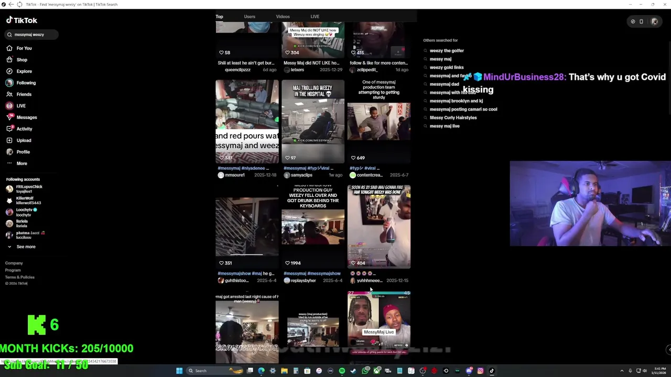This screenshot has height=377, width=671.
Task: Open video of production team getting sturdy
Action: tap(379, 121)
